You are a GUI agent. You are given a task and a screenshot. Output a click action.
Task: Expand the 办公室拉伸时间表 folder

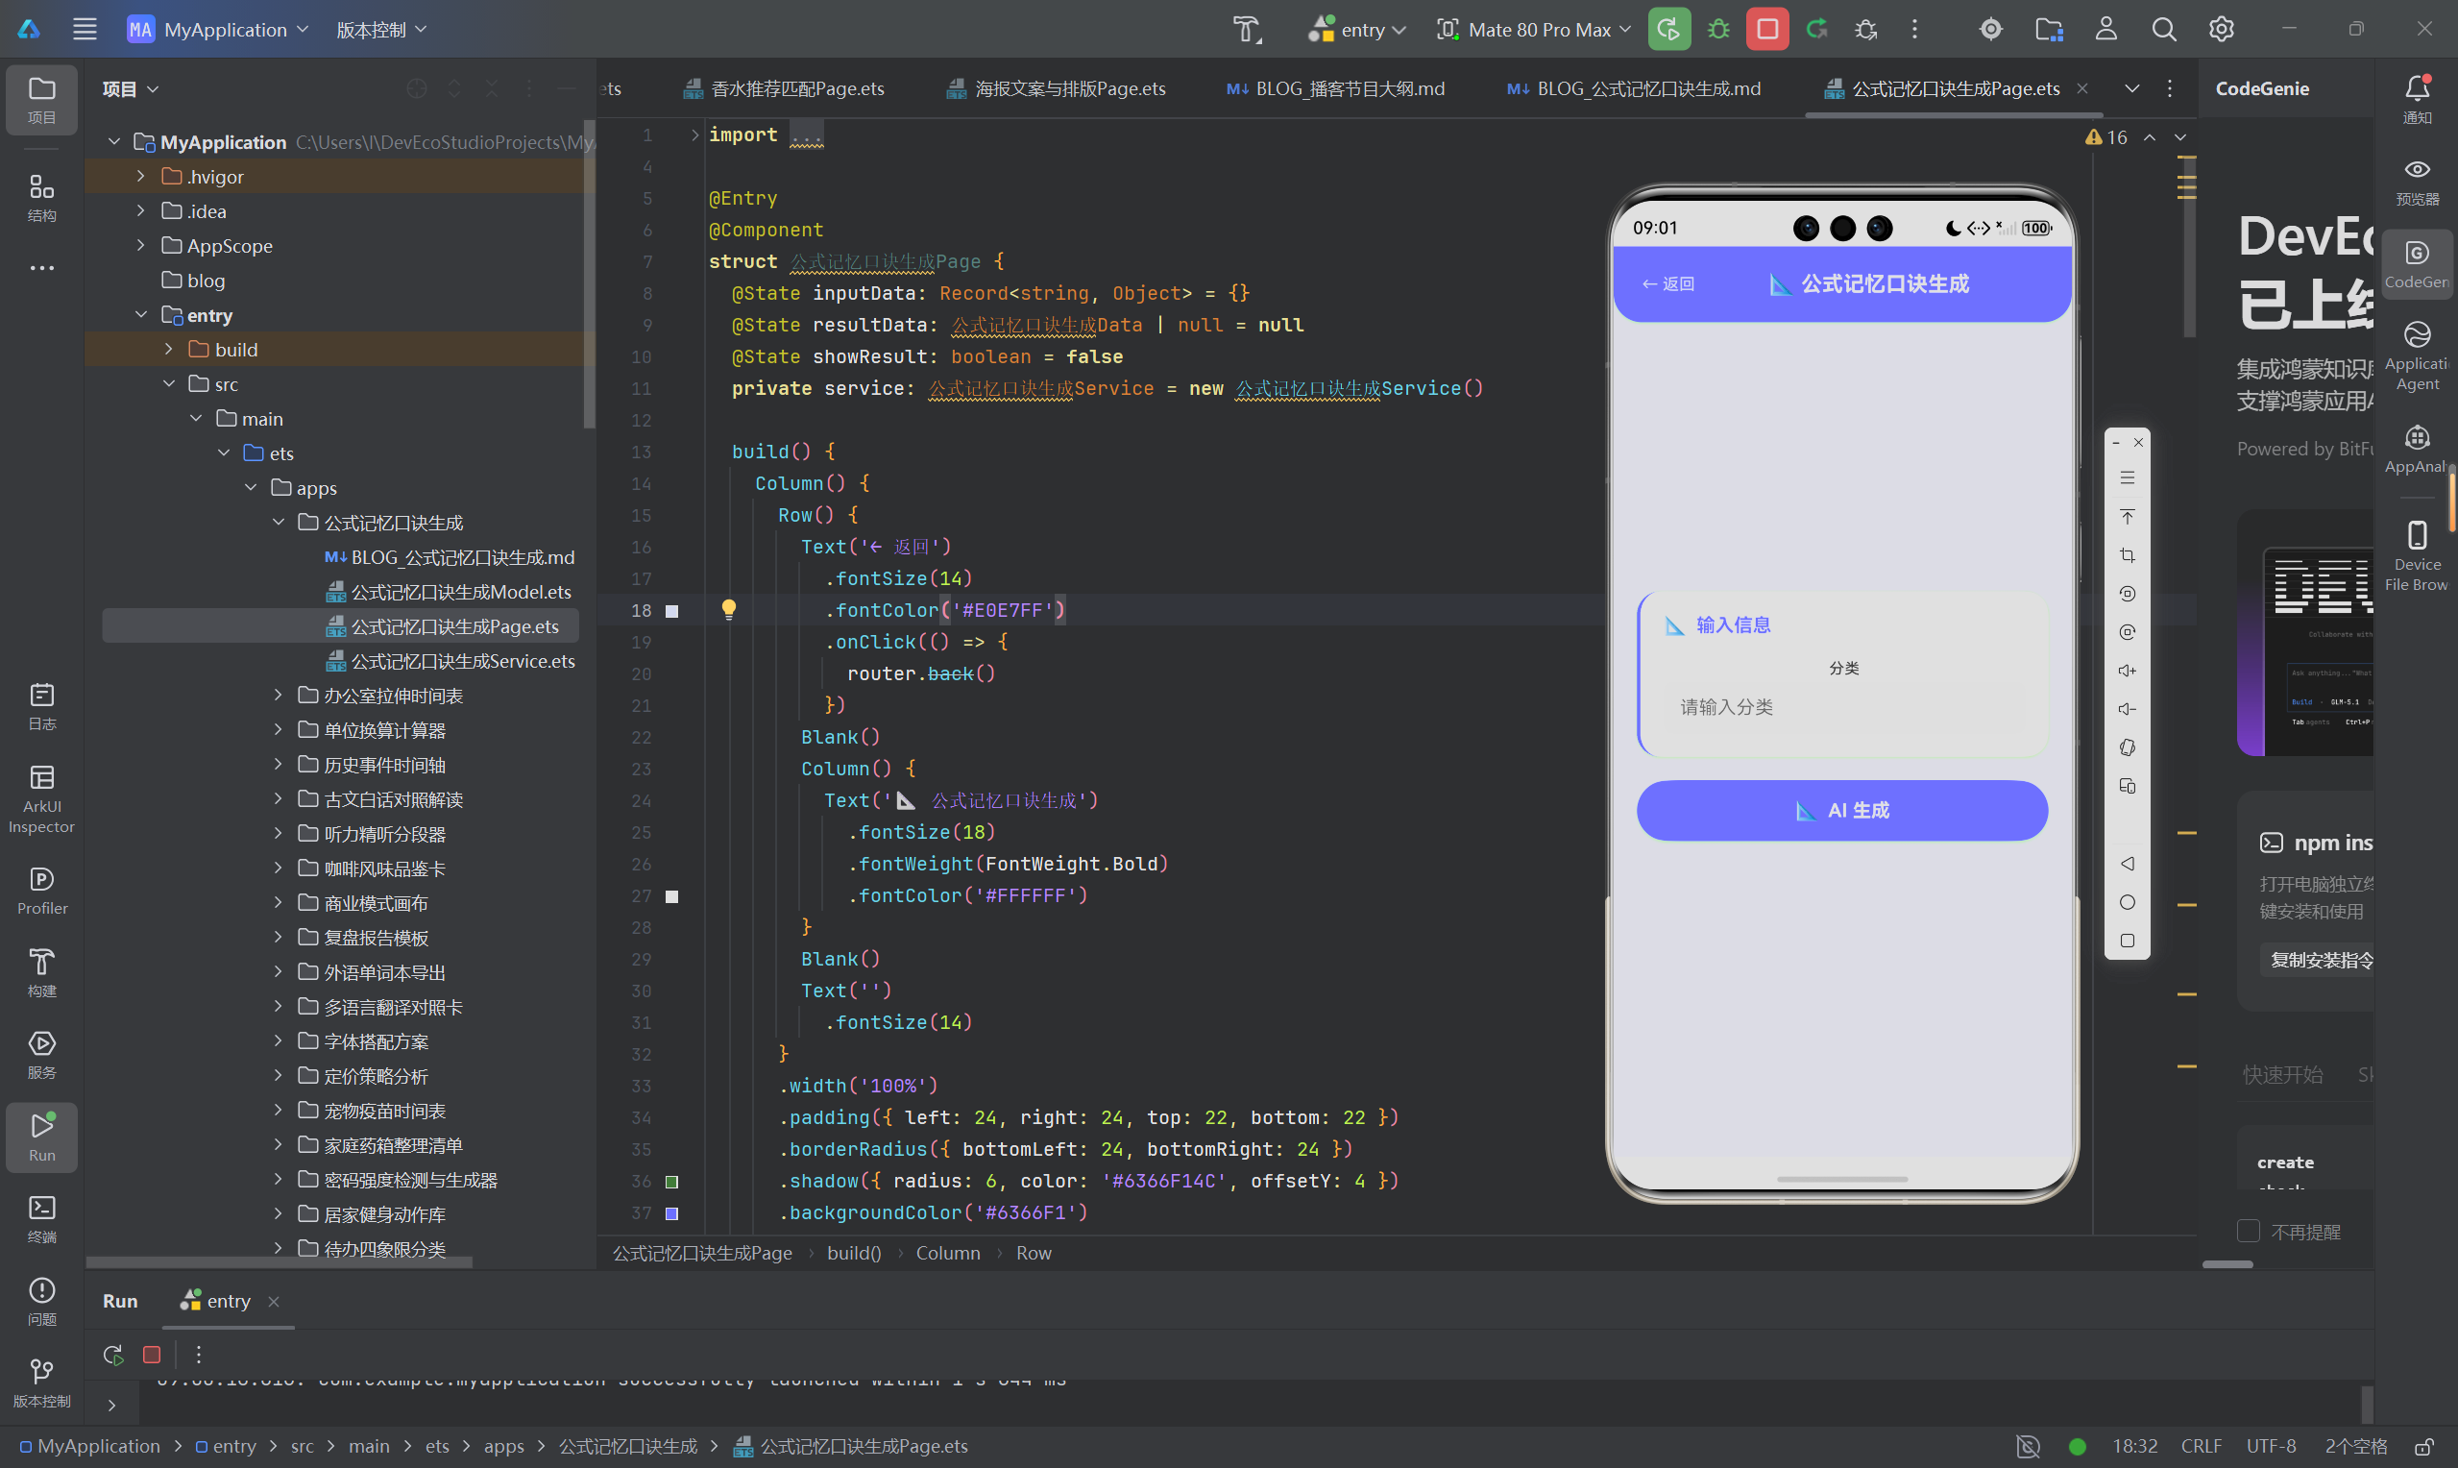[x=278, y=696]
